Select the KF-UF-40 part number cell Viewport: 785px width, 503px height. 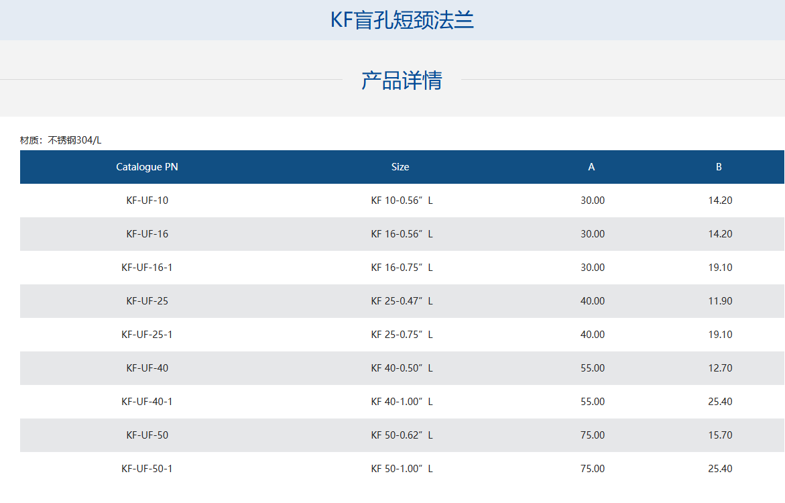[147, 368]
